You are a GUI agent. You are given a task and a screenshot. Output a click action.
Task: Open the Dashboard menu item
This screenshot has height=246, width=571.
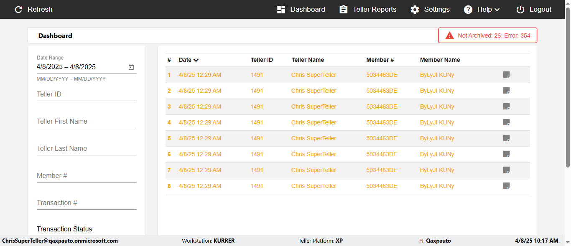click(301, 10)
